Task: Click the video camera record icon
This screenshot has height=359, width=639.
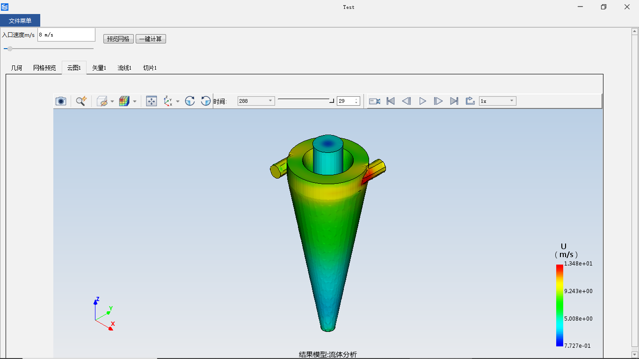Action: coord(375,101)
